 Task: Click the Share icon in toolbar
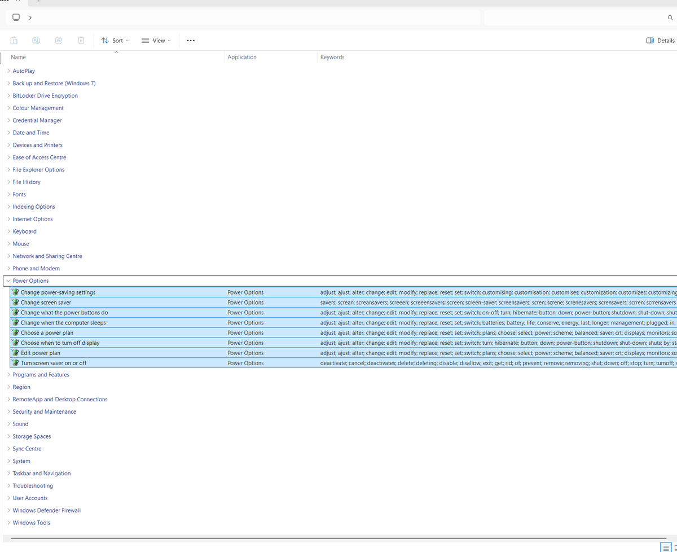(59, 41)
